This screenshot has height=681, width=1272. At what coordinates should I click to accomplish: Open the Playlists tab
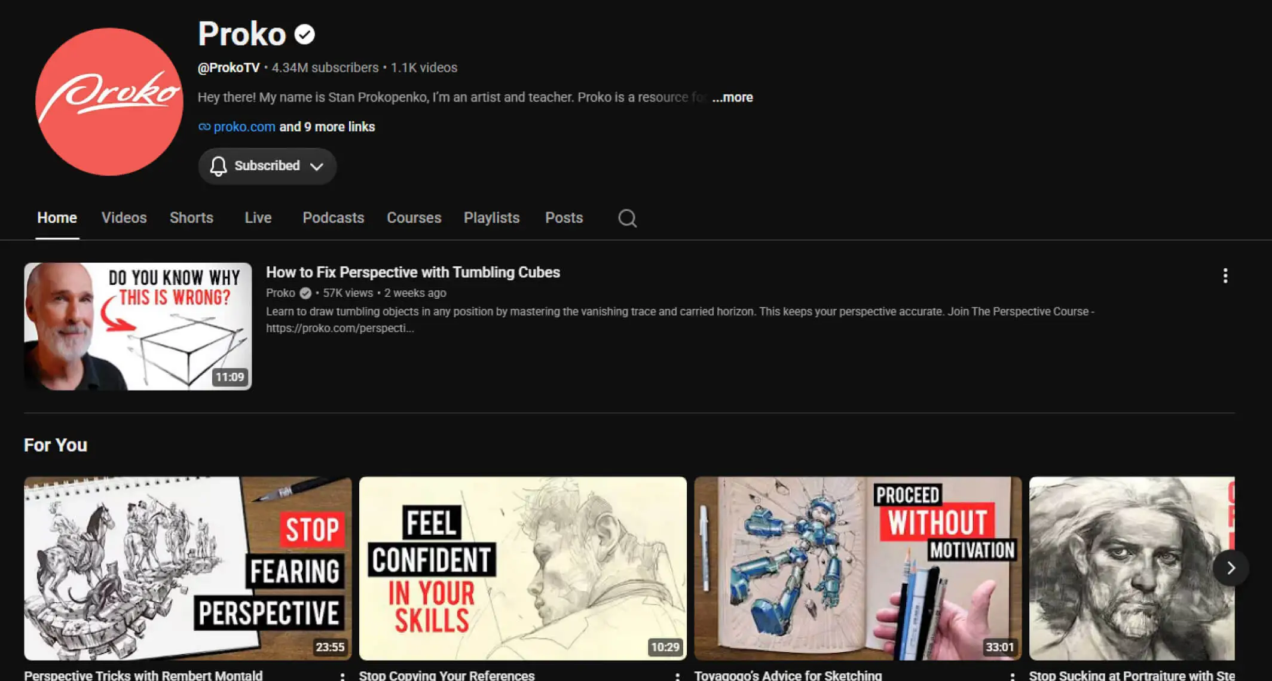(x=491, y=218)
